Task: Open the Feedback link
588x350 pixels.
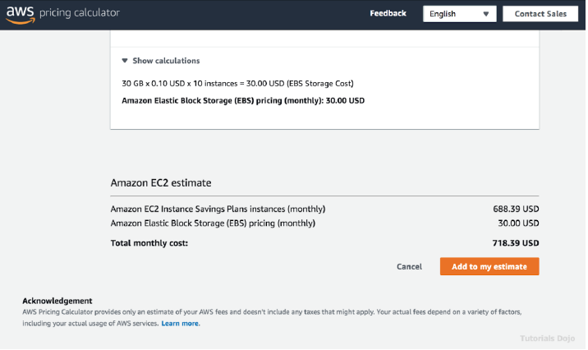Action: tap(388, 13)
